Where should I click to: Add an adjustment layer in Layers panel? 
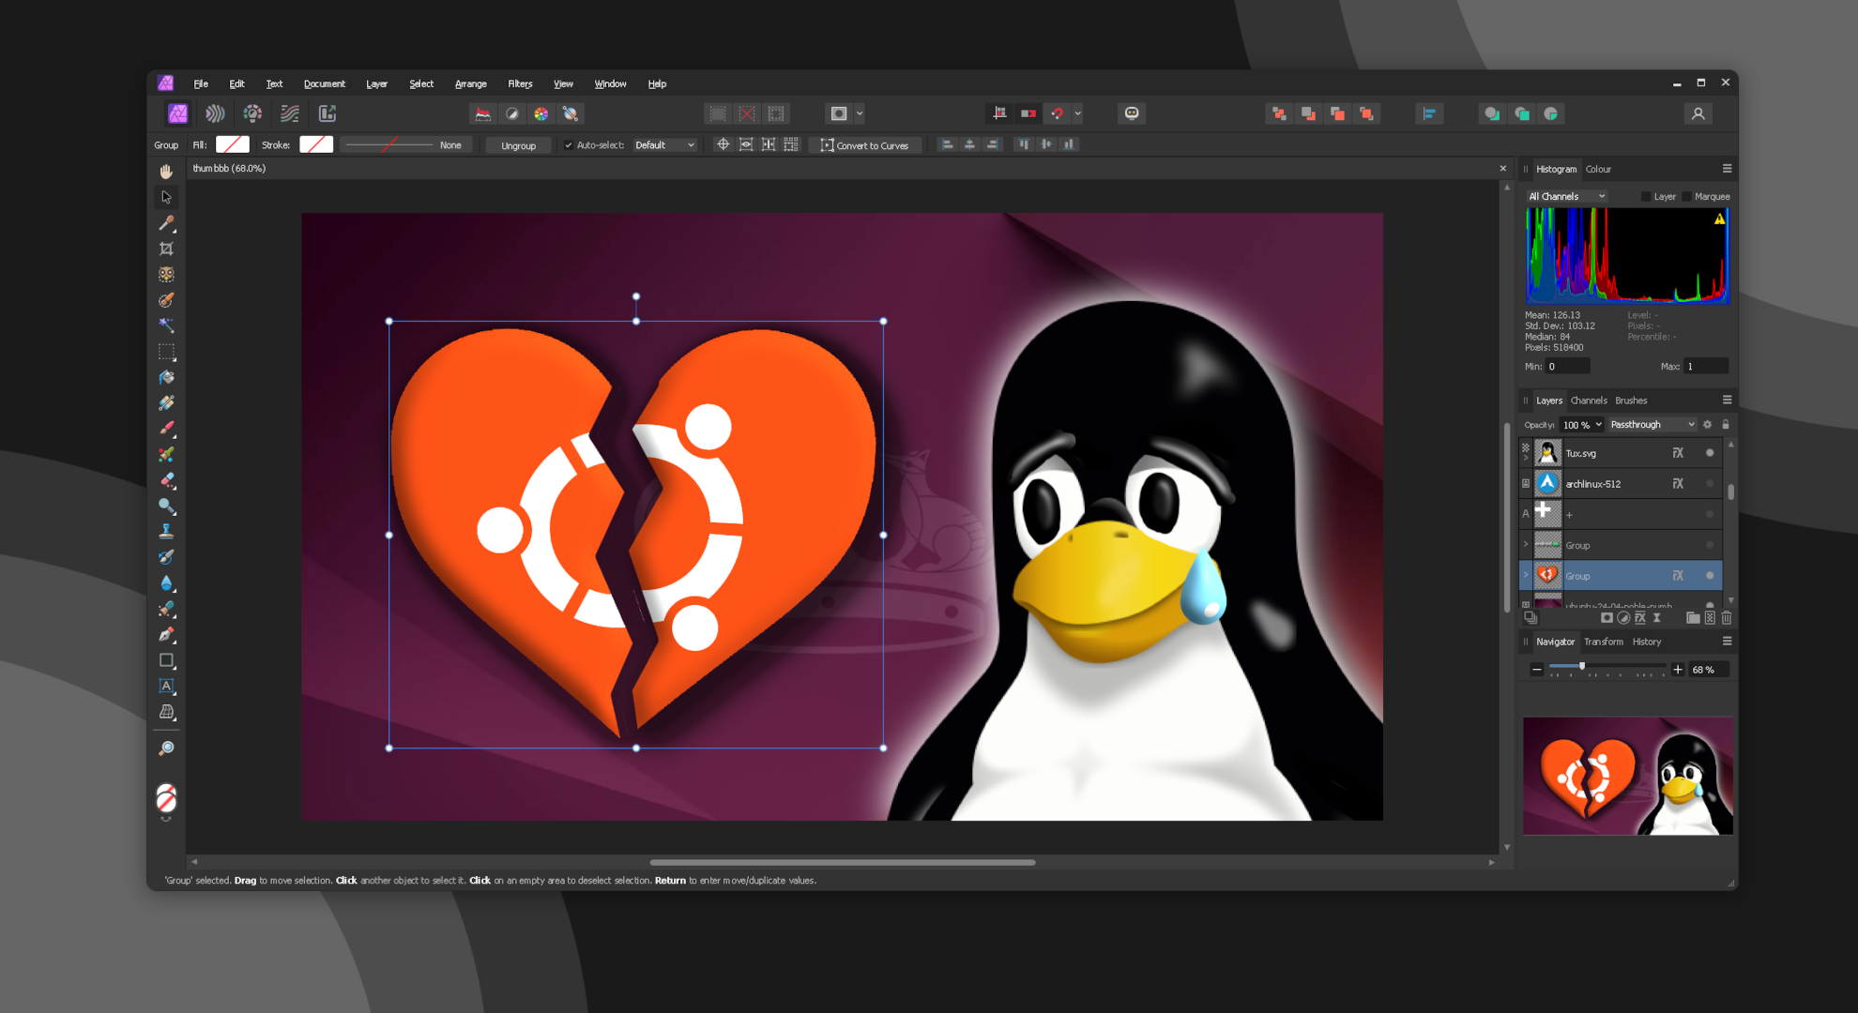[1623, 618]
